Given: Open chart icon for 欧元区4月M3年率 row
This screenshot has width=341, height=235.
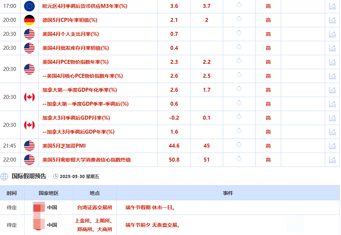Looking at the screenshot, I should (x=332, y=6).
